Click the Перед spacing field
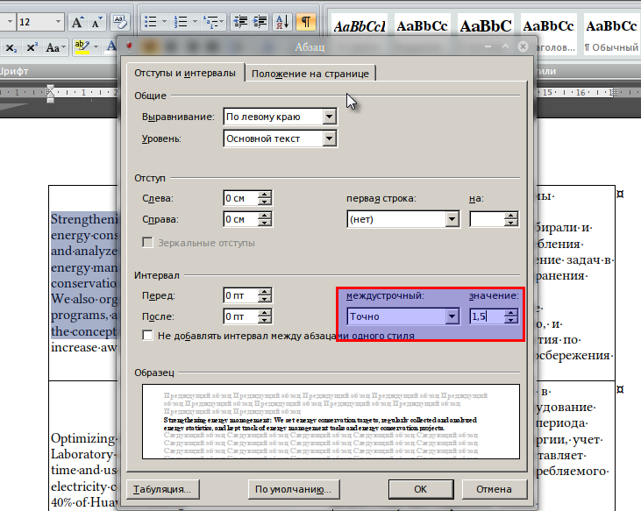641x511 pixels. coord(241,295)
